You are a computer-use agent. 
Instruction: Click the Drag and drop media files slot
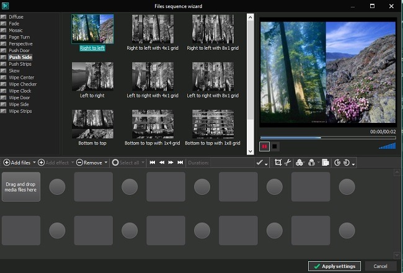click(21, 187)
